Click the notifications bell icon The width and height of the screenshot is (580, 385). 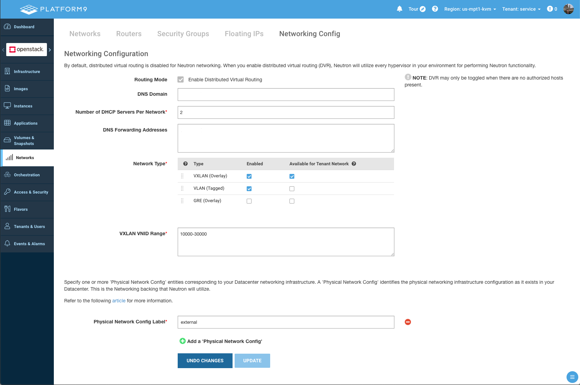click(400, 9)
